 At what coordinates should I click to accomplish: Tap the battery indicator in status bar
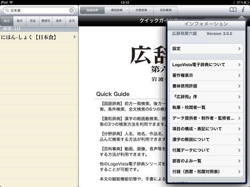(x=247, y=2)
